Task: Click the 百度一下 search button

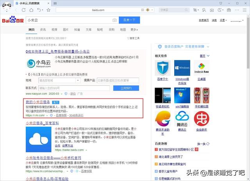Action: [129, 20]
